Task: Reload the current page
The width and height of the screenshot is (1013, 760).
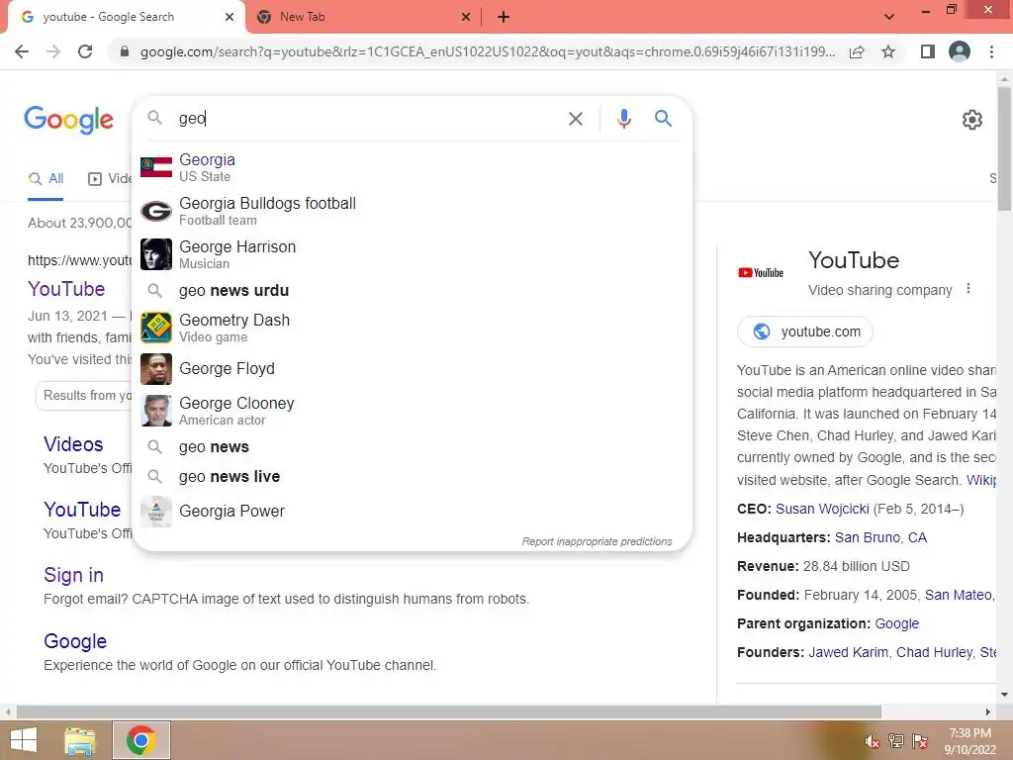Action: click(x=85, y=51)
